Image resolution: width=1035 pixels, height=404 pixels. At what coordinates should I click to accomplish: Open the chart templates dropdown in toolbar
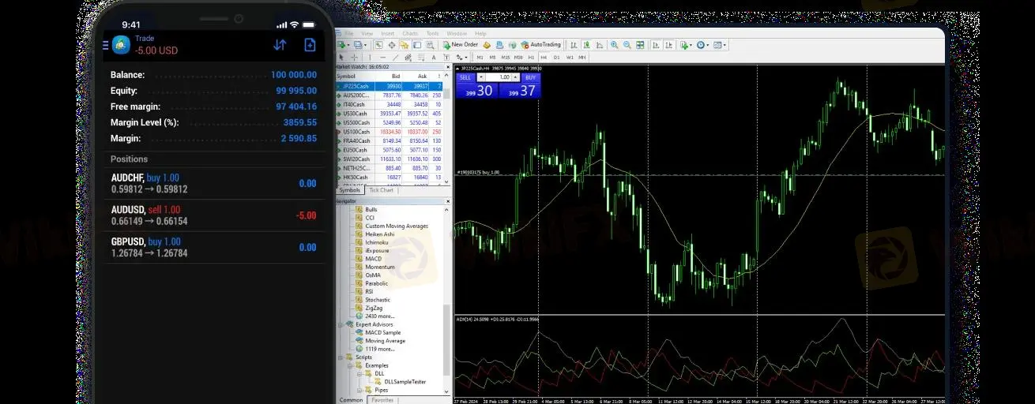point(719,45)
